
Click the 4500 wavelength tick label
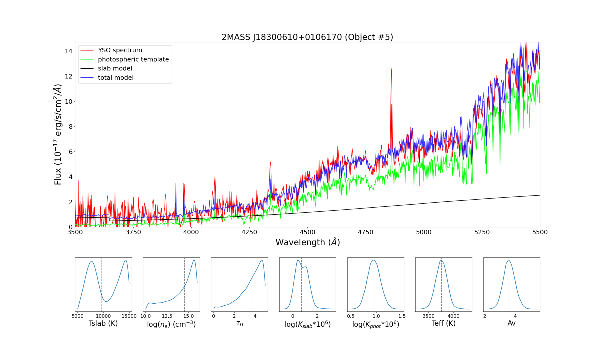click(x=307, y=232)
